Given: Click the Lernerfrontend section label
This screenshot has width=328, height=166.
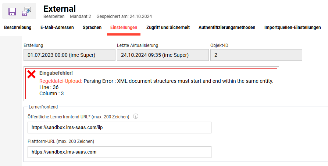Looking at the screenshot, I should click(x=43, y=107).
